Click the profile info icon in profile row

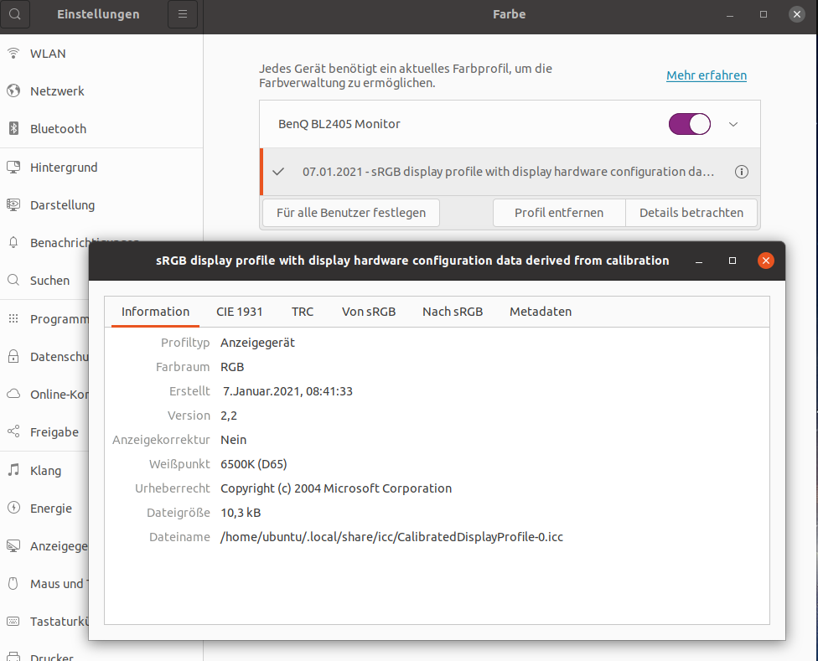(741, 172)
